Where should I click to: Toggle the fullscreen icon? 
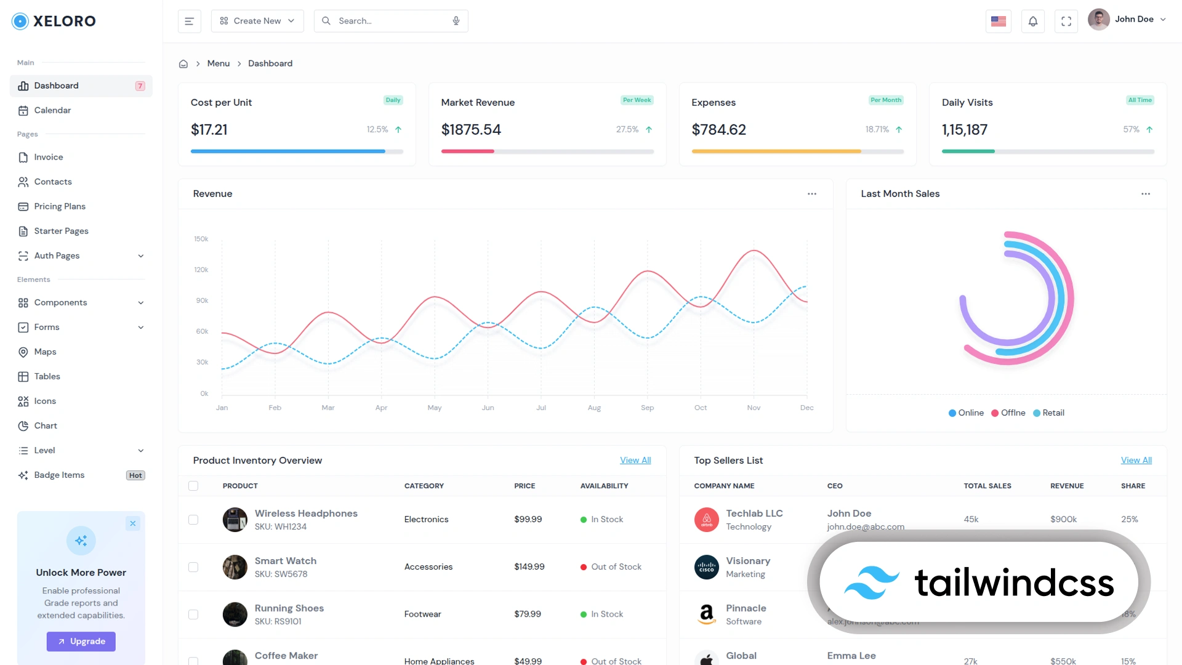1066,21
